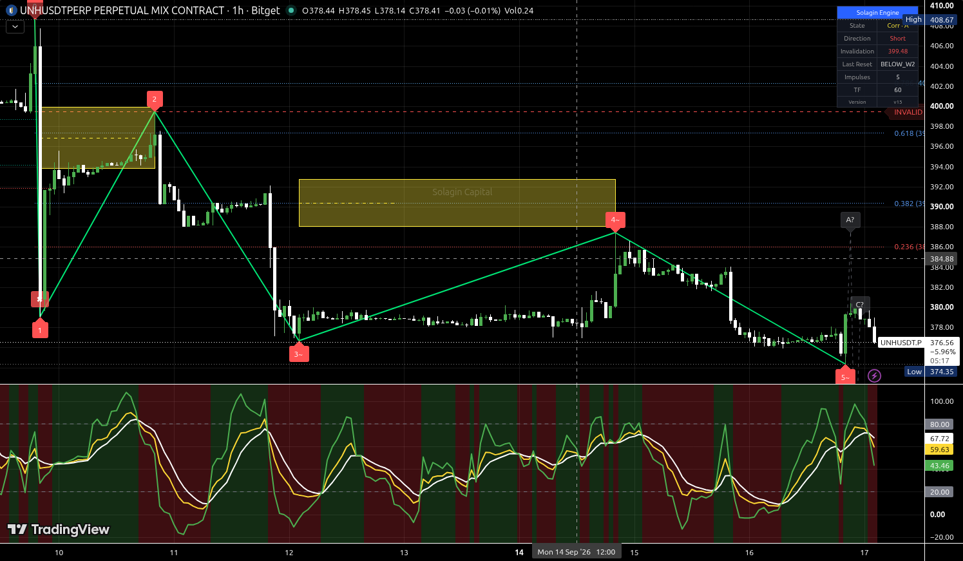Click the Low 374.35 price label

[930, 372]
